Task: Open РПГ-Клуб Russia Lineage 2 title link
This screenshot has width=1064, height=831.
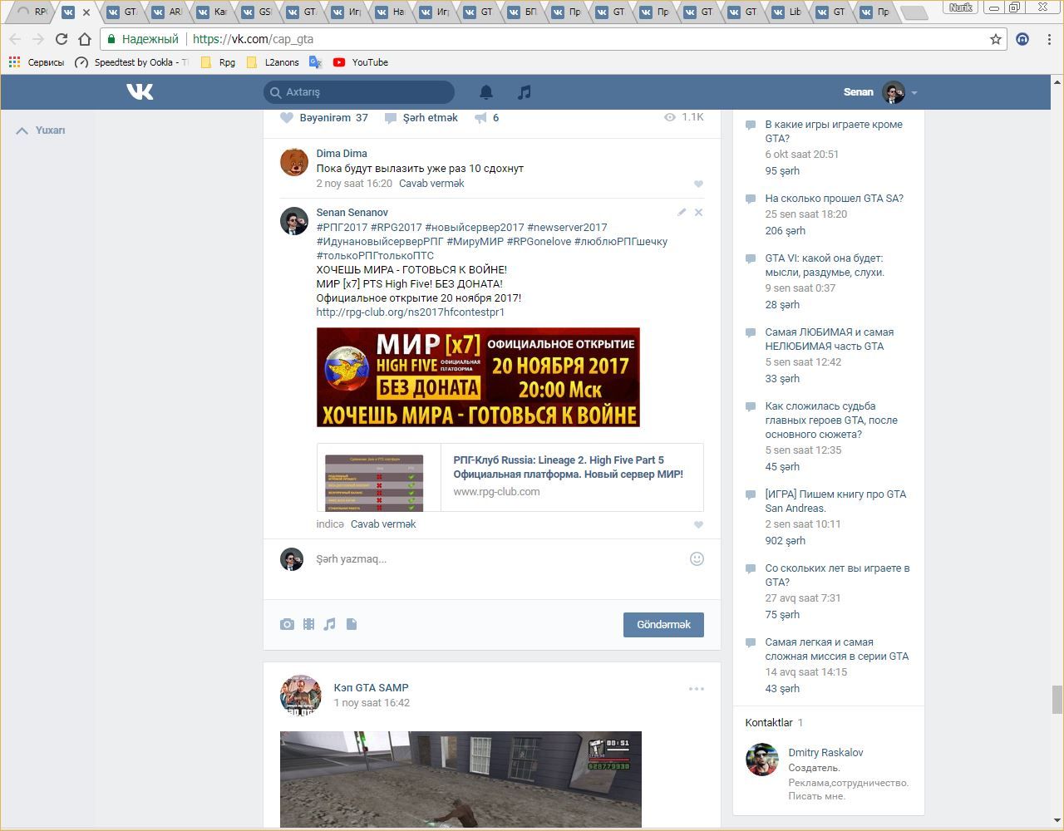Action: tap(568, 467)
